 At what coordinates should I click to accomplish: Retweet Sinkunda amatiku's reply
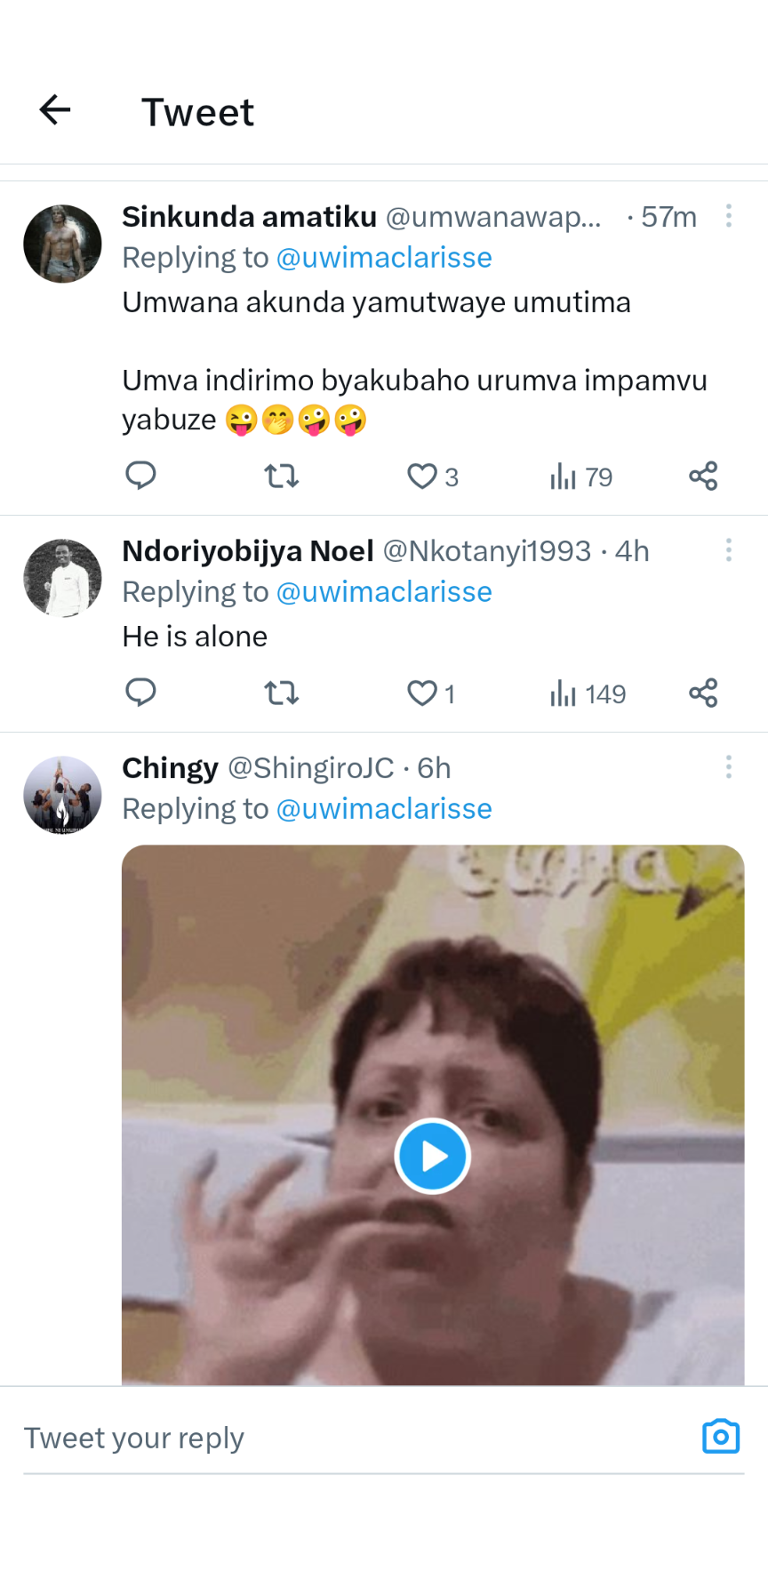click(282, 477)
